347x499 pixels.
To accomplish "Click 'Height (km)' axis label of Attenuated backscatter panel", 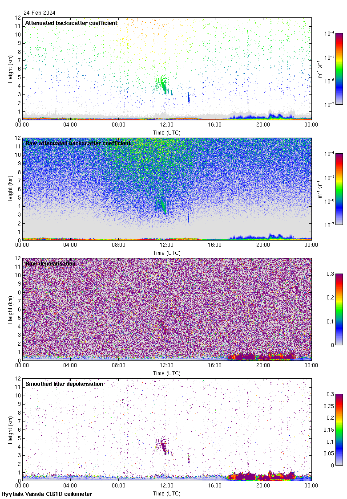I will 11,69.
